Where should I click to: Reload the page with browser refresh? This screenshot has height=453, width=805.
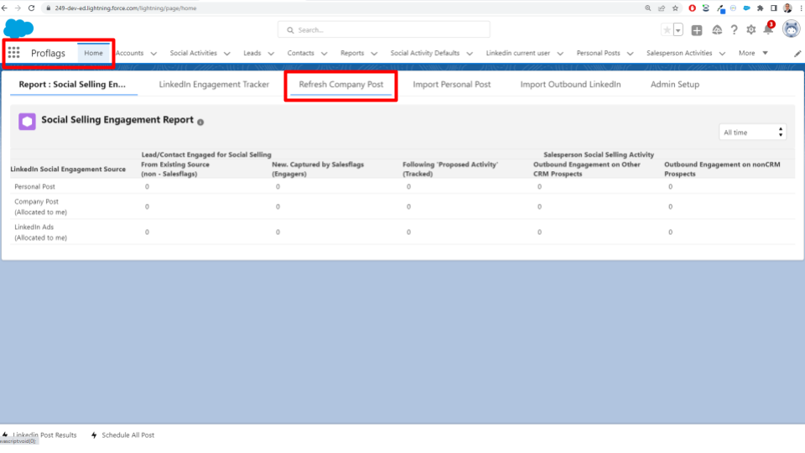tap(31, 8)
